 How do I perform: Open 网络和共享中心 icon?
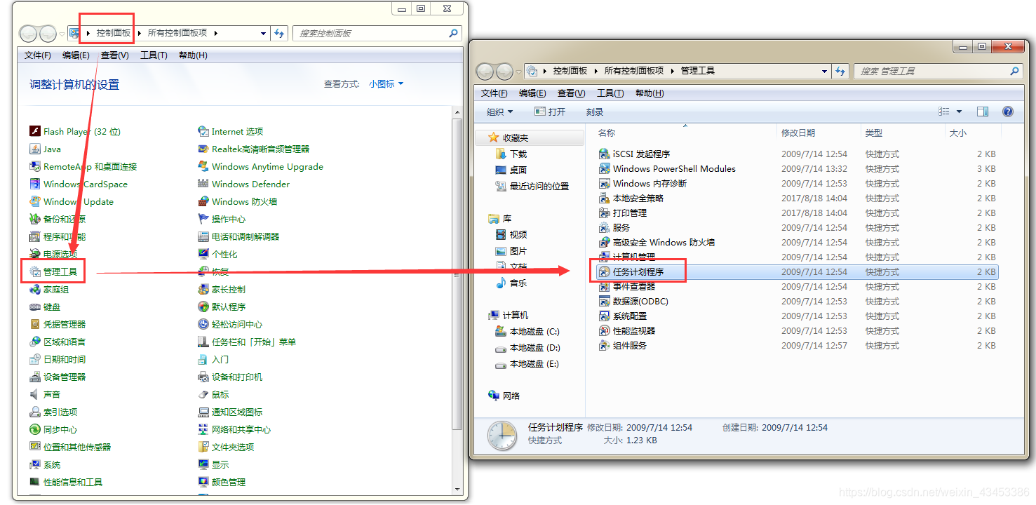point(203,429)
